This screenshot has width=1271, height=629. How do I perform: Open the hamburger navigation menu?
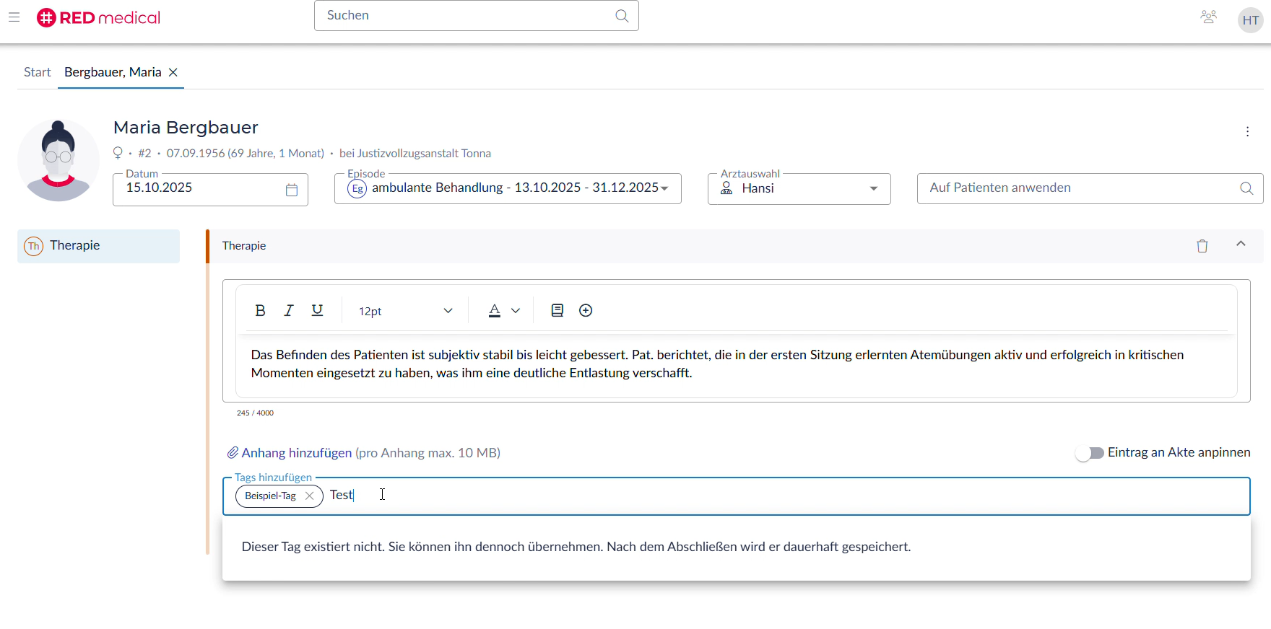click(14, 17)
